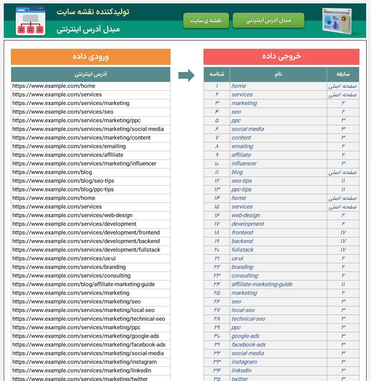Select URL cell ending development/fullstack
371x381 pixels.
[91, 250]
